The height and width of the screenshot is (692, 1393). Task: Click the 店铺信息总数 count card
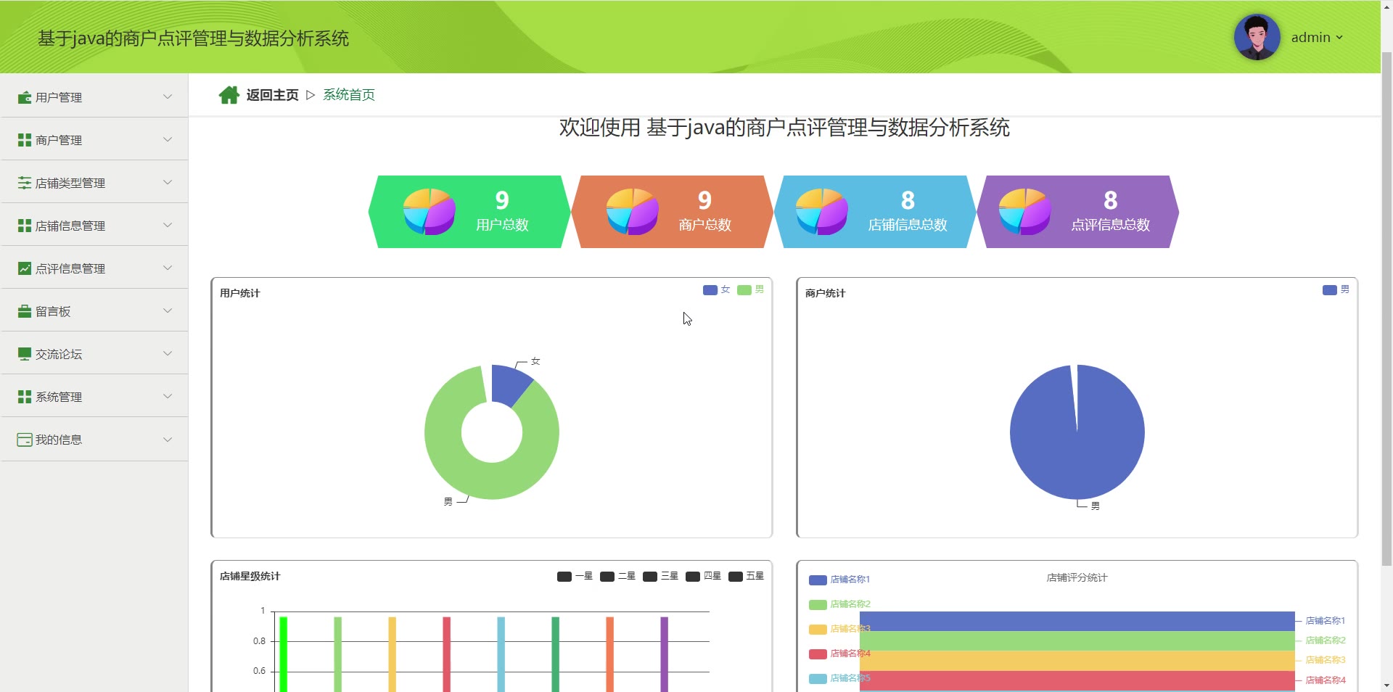click(x=875, y=212)
